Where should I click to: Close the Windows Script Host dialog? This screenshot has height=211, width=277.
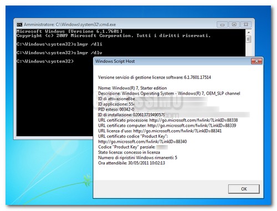pyautogui.click(x=257, y=61)
